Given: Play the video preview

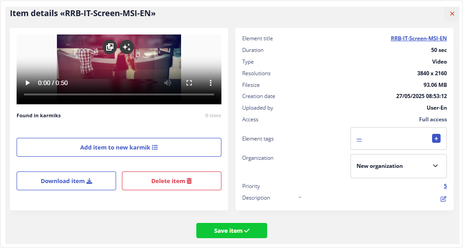Looking at the screenshot, I should pyautogui.click(x=28, y=83).
